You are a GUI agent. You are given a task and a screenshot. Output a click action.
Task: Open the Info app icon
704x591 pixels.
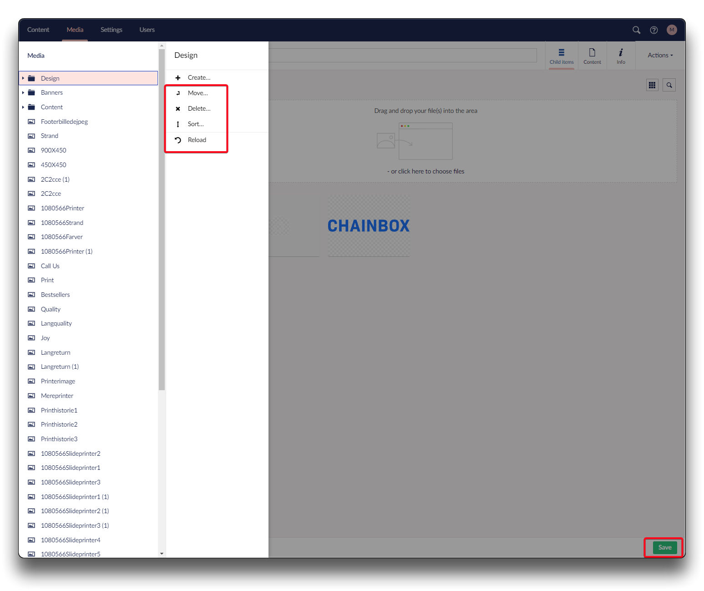click(621, 56)
